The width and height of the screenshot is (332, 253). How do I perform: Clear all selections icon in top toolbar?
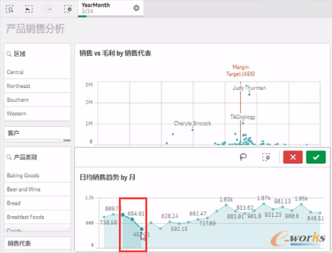68,9
